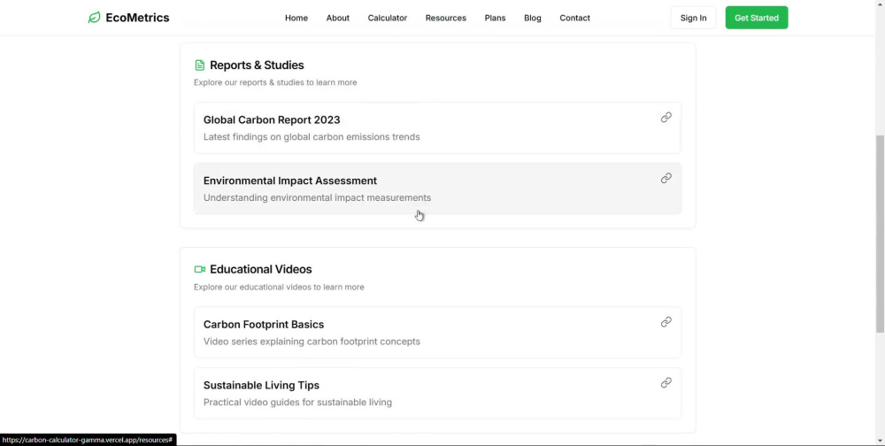This screenshot has height=446, width=885.
Task: Click the Reports & Studies document icon
Action: pyautogui.click(x=199, y=65)
